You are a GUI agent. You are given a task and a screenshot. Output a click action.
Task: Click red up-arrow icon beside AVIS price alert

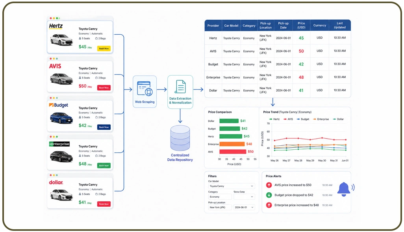pyautogui.click(x=269, y=185)
